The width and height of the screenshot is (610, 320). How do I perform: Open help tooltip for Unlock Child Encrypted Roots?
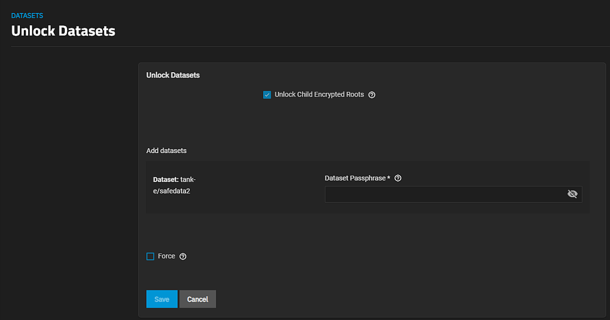click(372, 95)
